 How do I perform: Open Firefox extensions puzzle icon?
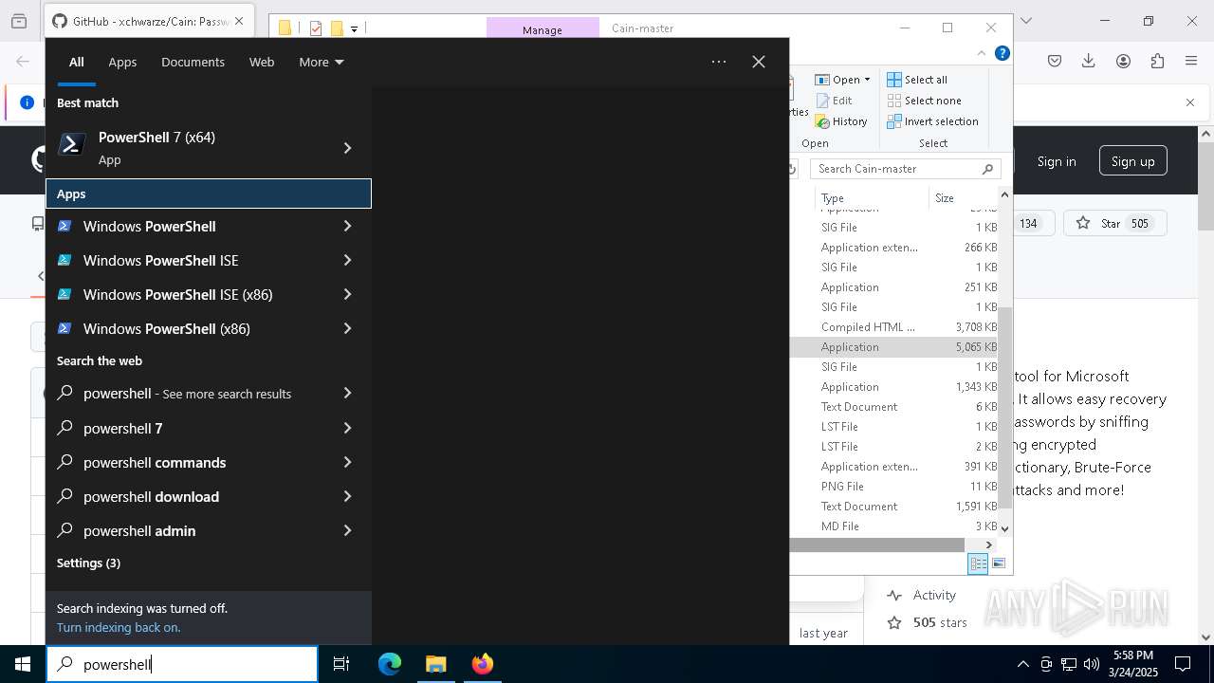coord(1157,61)
